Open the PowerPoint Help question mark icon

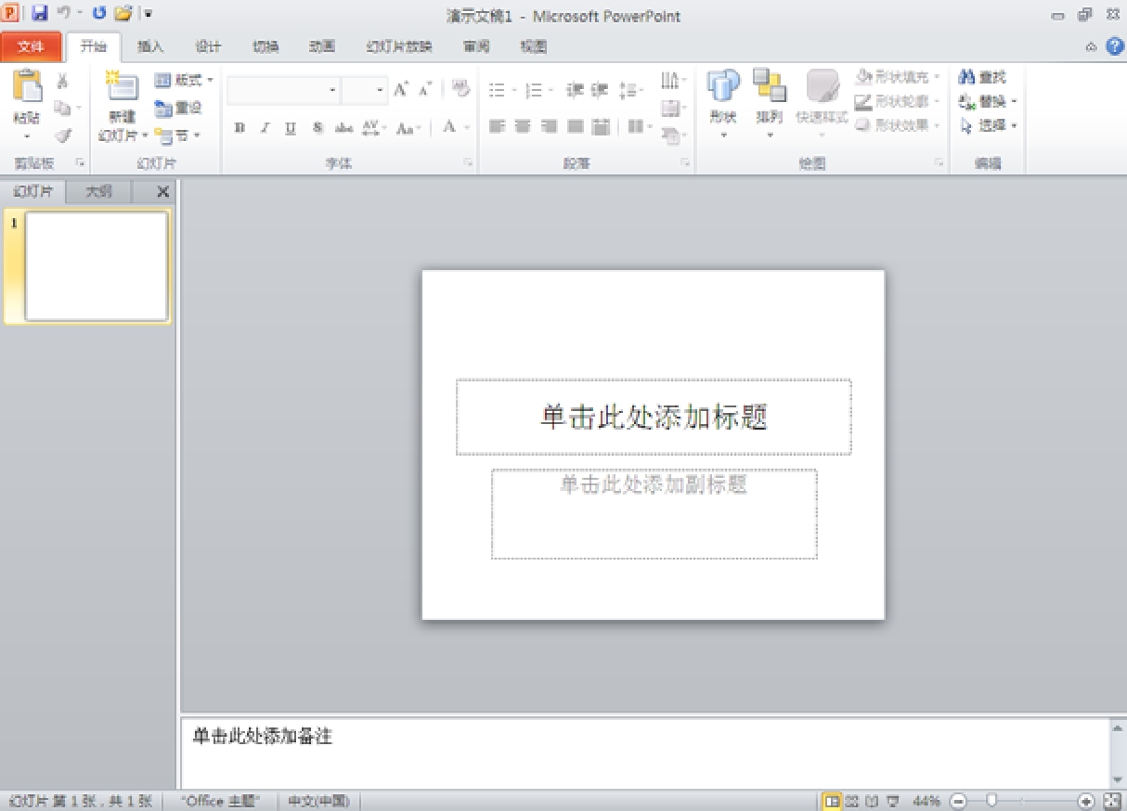pos(1115,46)
